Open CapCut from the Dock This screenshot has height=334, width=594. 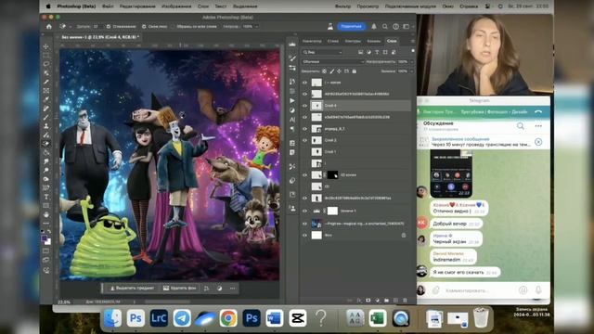click(298, 317)
